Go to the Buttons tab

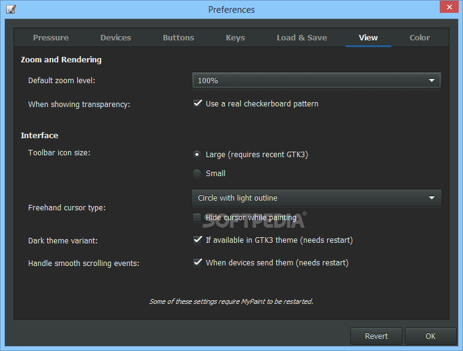coord(178,38)
